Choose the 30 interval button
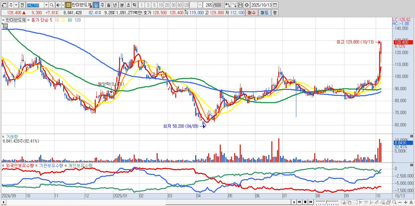Image resolution: width=415 pixels, height=206 pixels. tap(173, 5)
